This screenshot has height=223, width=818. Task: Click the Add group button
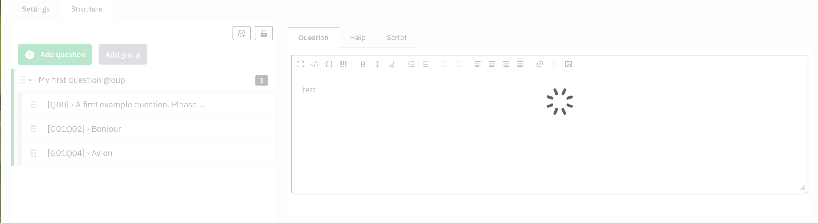123,55
